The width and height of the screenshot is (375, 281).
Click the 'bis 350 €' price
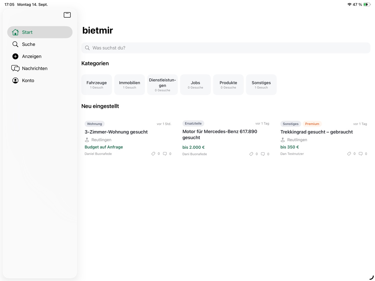point(290,147)
